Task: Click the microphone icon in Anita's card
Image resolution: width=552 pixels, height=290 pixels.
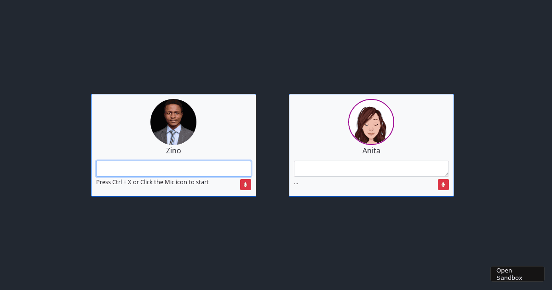Action: click(443, 185)
